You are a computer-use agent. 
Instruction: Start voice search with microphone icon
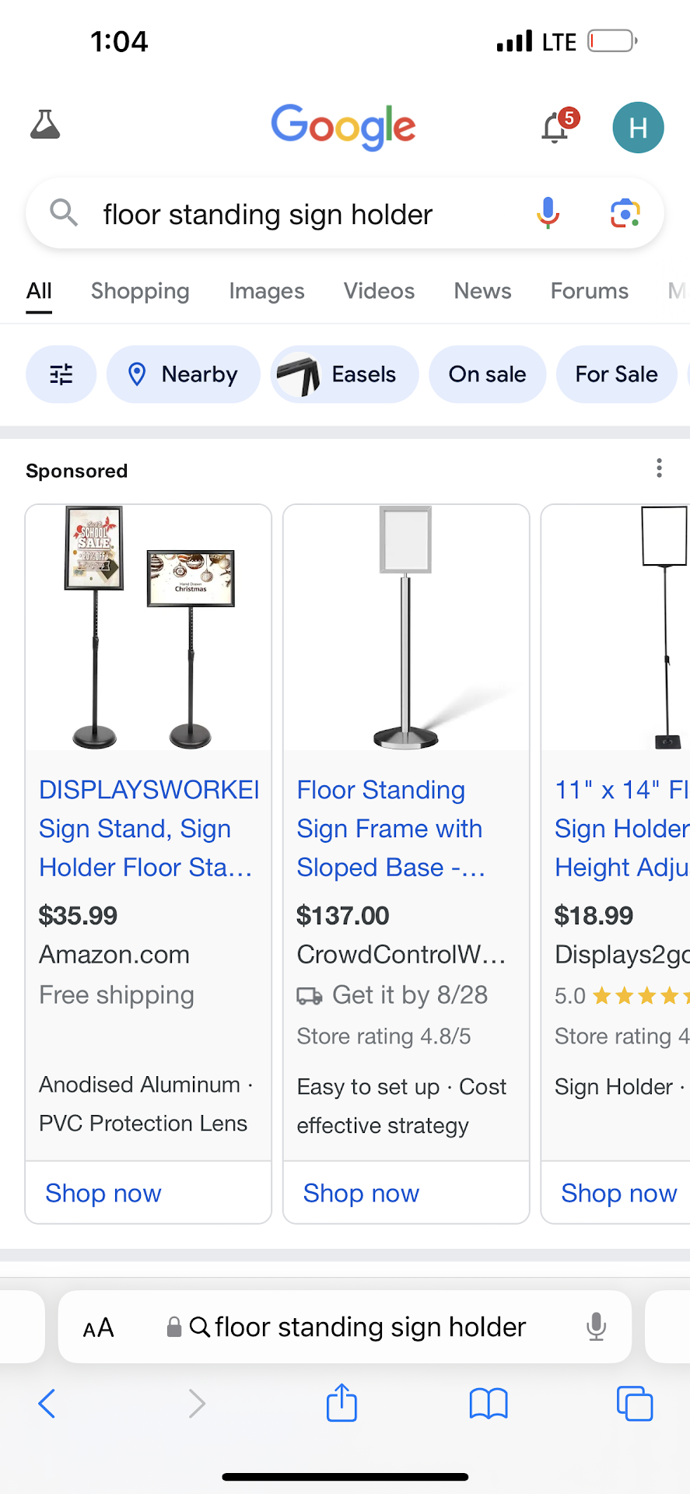(548, 213)
